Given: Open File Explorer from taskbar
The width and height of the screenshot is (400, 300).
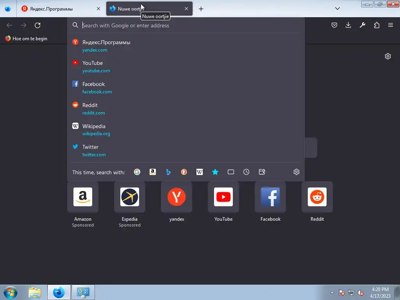Looking at the screenshot, I should 35,292.
